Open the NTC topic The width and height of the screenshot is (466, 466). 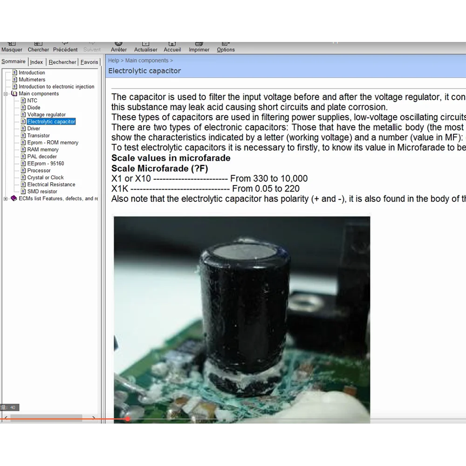(32, 101)
